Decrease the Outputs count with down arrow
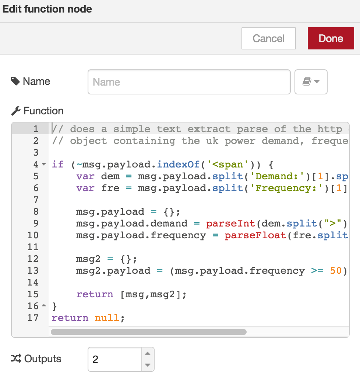 point(148,365)
